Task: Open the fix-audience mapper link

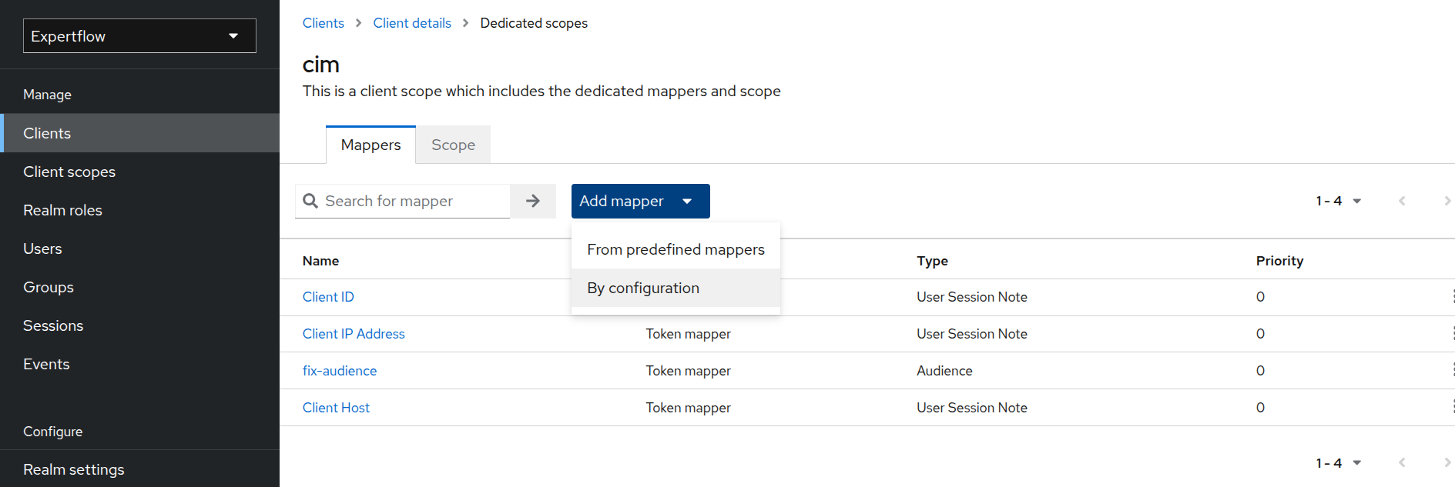Action: [x=339, y=371]
